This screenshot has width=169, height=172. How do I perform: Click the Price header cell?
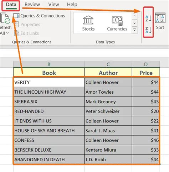(x=146, y=73)
